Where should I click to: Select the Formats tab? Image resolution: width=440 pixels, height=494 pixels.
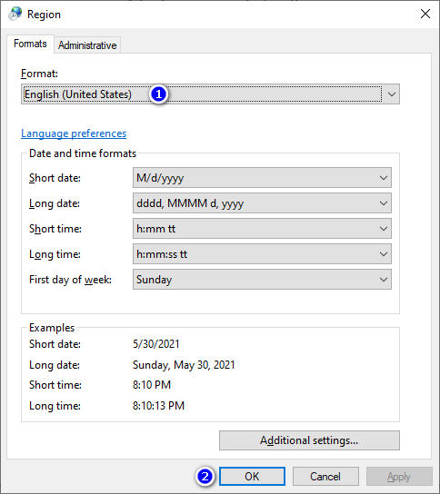30,44
